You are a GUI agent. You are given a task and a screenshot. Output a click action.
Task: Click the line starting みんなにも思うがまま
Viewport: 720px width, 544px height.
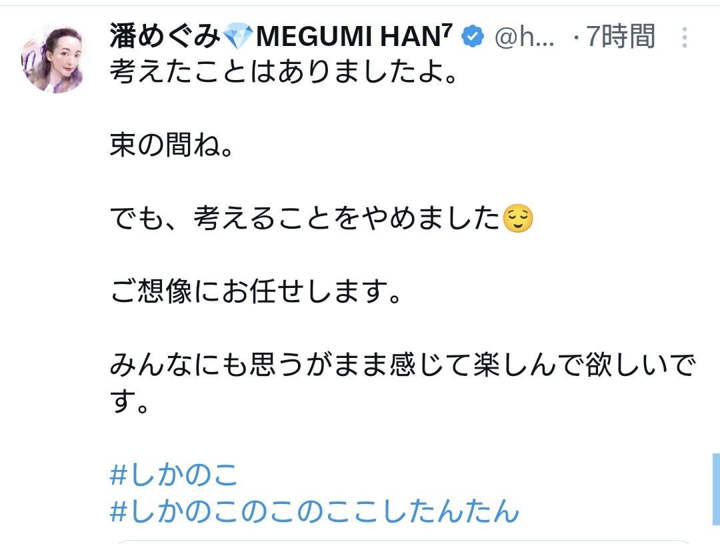[403, 365]
